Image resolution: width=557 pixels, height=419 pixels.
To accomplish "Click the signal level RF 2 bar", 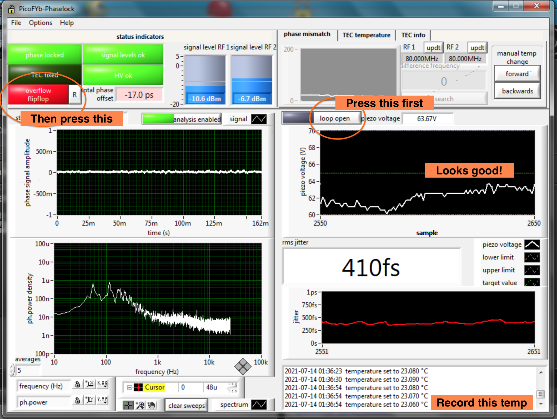I will coord(252,80).
